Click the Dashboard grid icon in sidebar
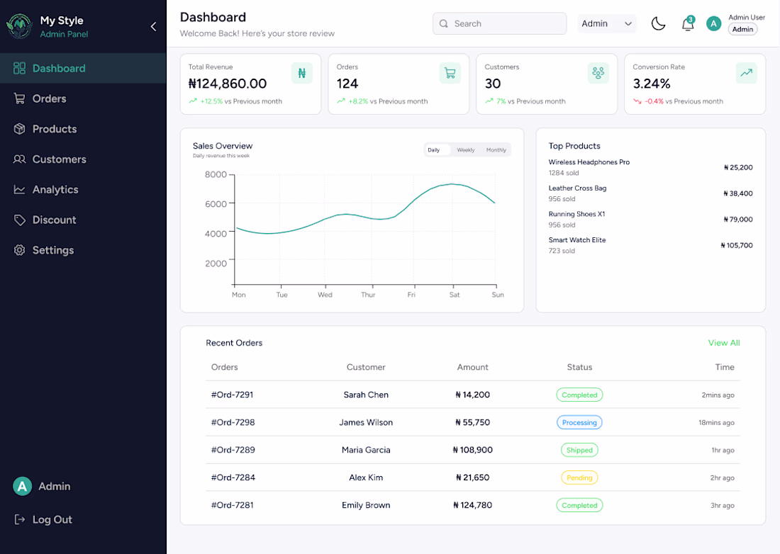 coord(19,68)
